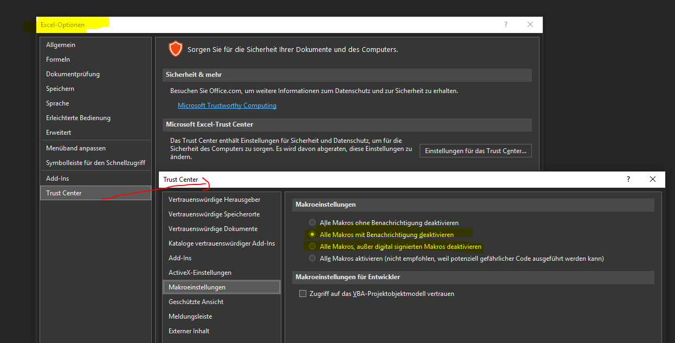Image resolution: width=675 pixels, height=343 pixels.
Task: Open Geschützte Ansicht settings
Action: click(196, 302)
